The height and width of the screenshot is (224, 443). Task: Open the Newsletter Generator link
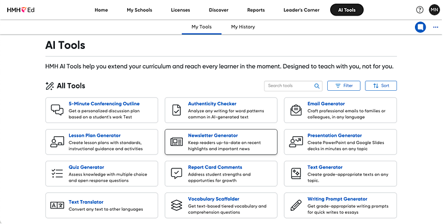coord(213,136)
